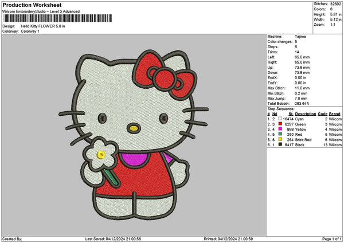Click the 'EndX:' label

click(272, 78)
